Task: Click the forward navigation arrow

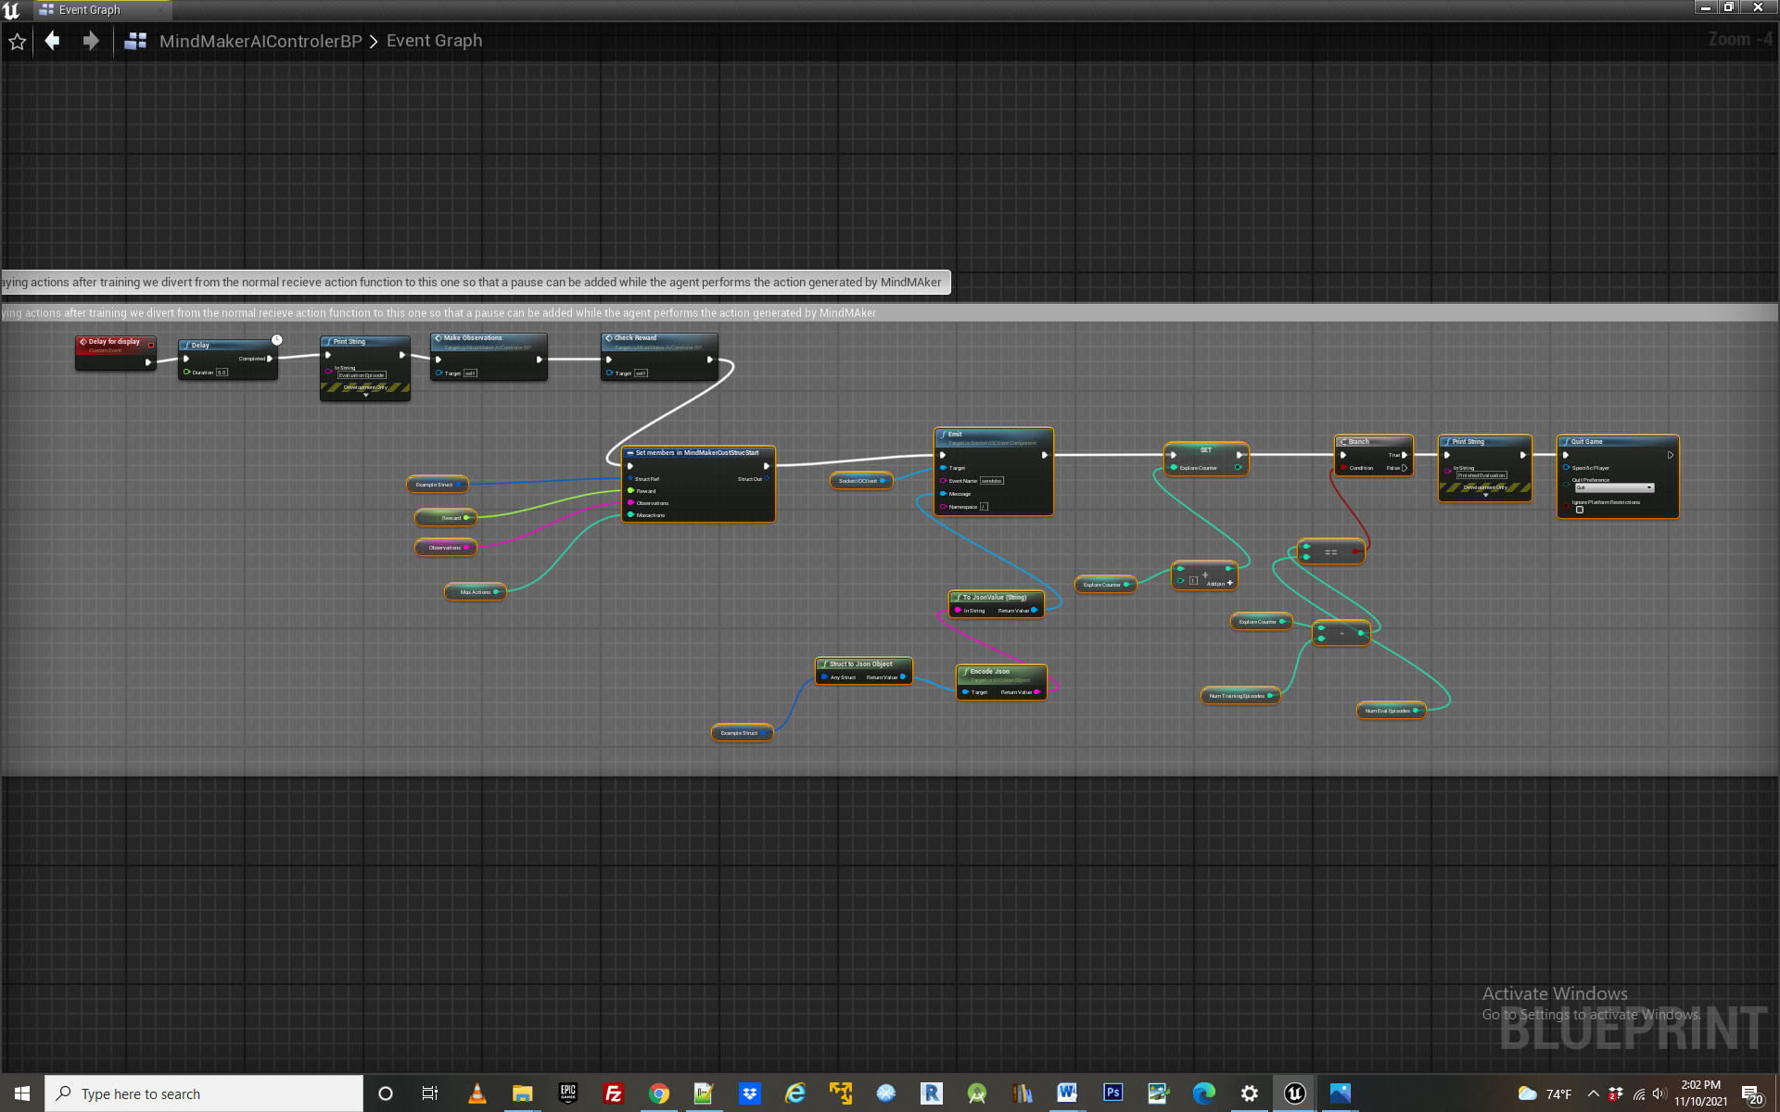Action: (90, 41)
